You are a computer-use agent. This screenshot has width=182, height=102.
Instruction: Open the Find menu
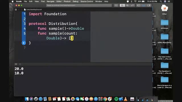[43, 1]
